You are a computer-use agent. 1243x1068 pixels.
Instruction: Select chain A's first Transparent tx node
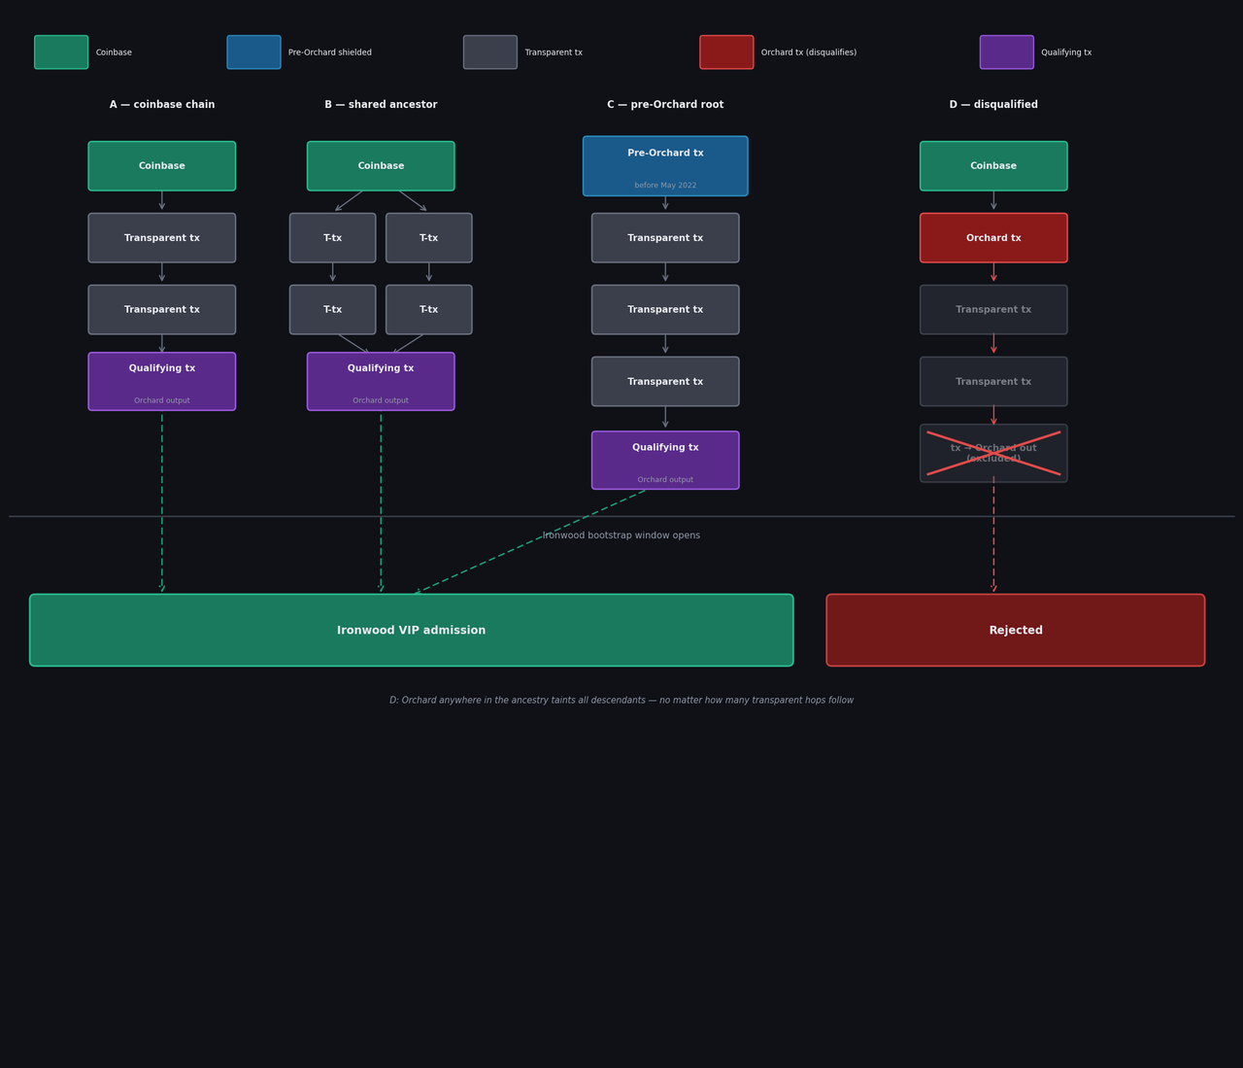click(162, 238)
